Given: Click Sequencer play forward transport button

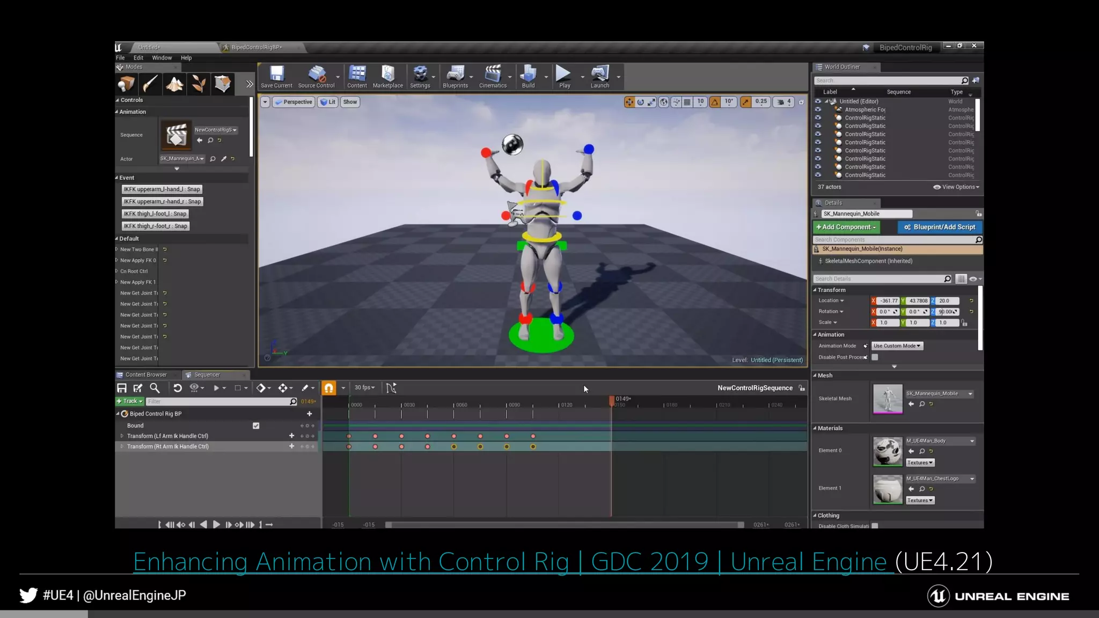Looking at the screenshot, I should click(x=216, y=525).
